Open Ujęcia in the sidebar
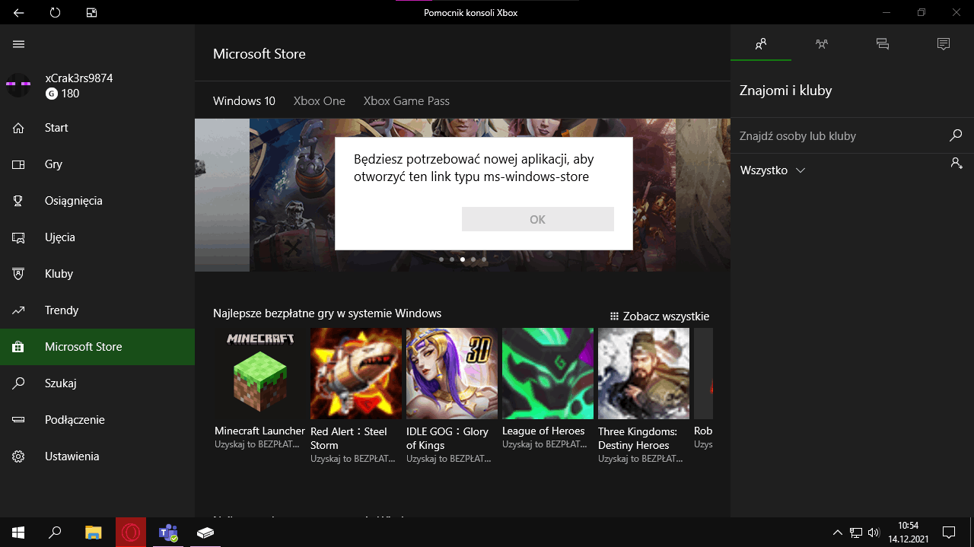974x547 pixels. (x=97, y=237)
